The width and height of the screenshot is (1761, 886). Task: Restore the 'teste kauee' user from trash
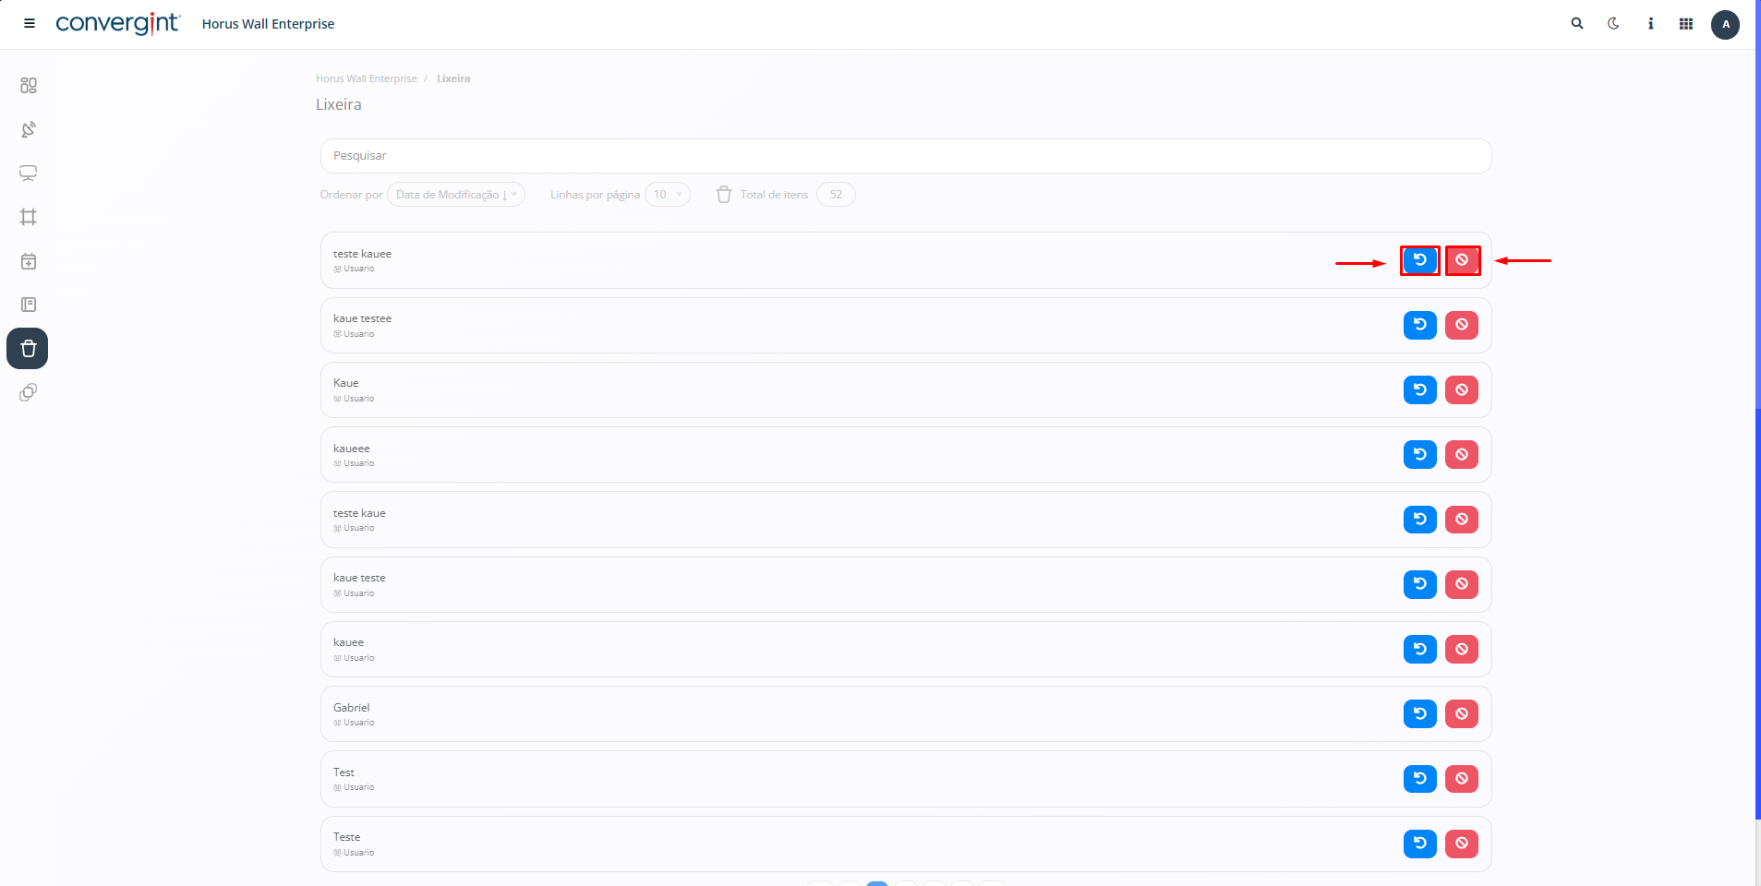1419,260
